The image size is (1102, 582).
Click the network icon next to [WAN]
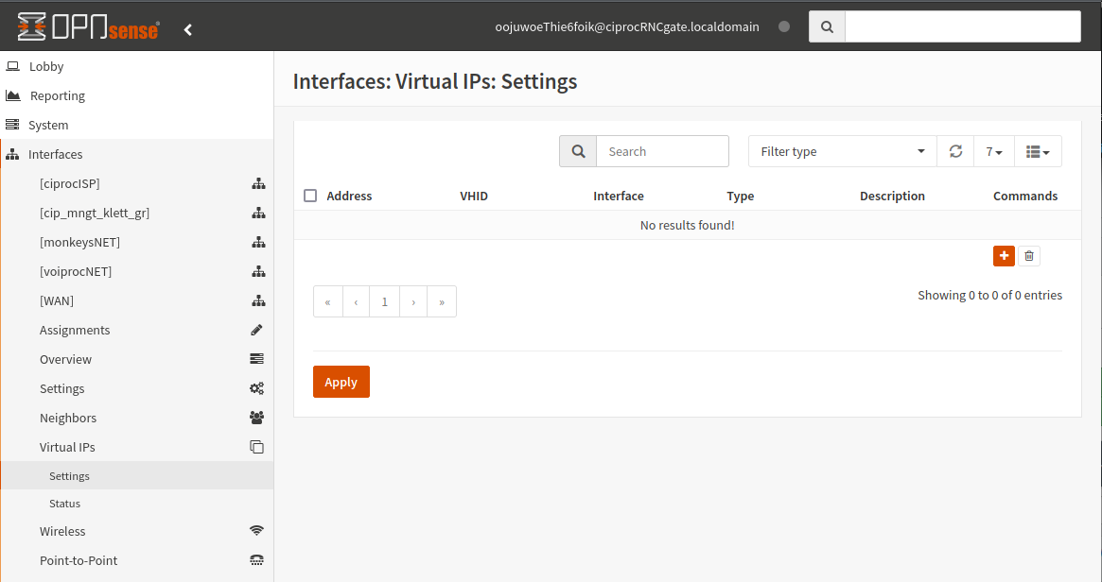(259, 300)
